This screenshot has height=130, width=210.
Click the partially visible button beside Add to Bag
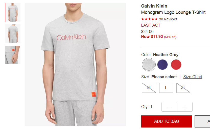202,121
